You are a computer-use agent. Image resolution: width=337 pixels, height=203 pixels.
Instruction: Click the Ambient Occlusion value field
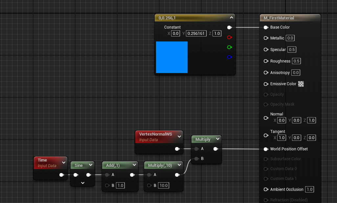(309, 190)
